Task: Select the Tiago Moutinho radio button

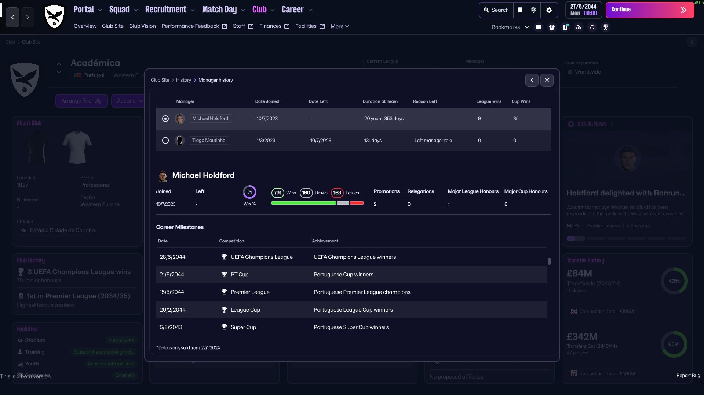Action: point(165,141)
